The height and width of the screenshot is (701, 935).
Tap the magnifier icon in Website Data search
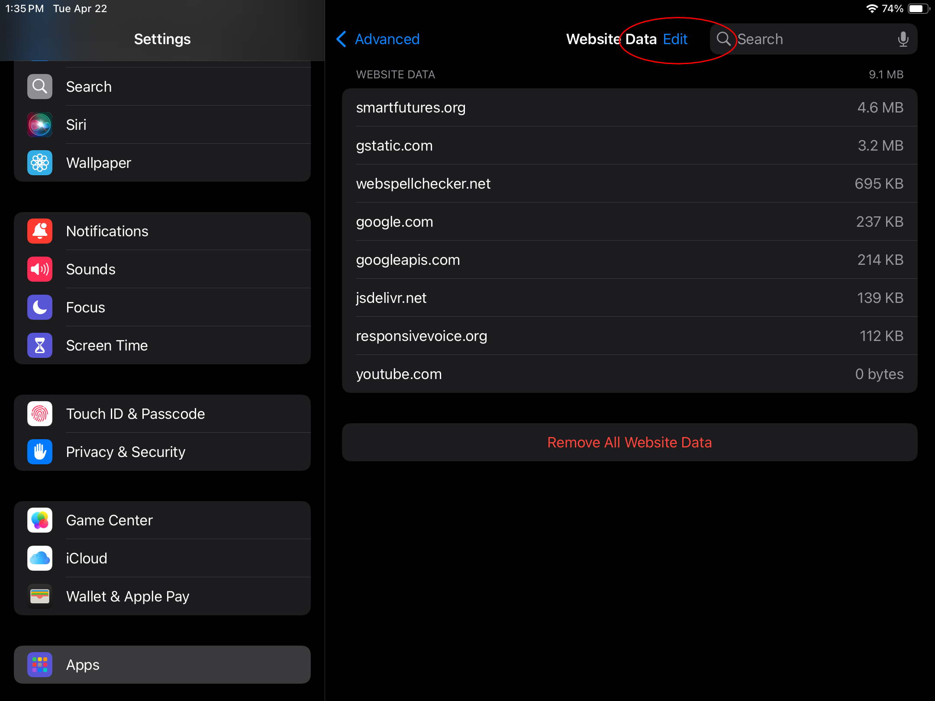pos(723,39)
